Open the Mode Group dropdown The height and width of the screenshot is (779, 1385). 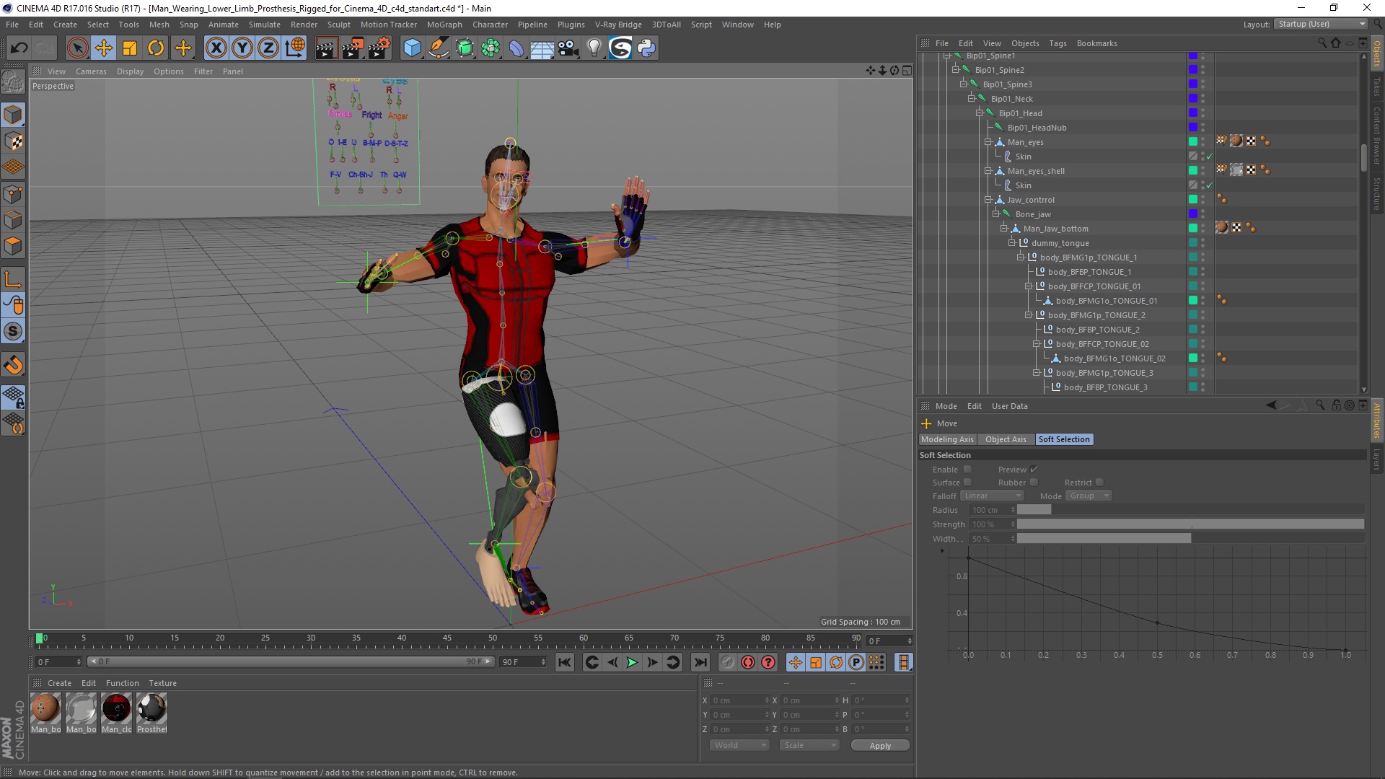pyautogui.click(x=1089, y=496)
